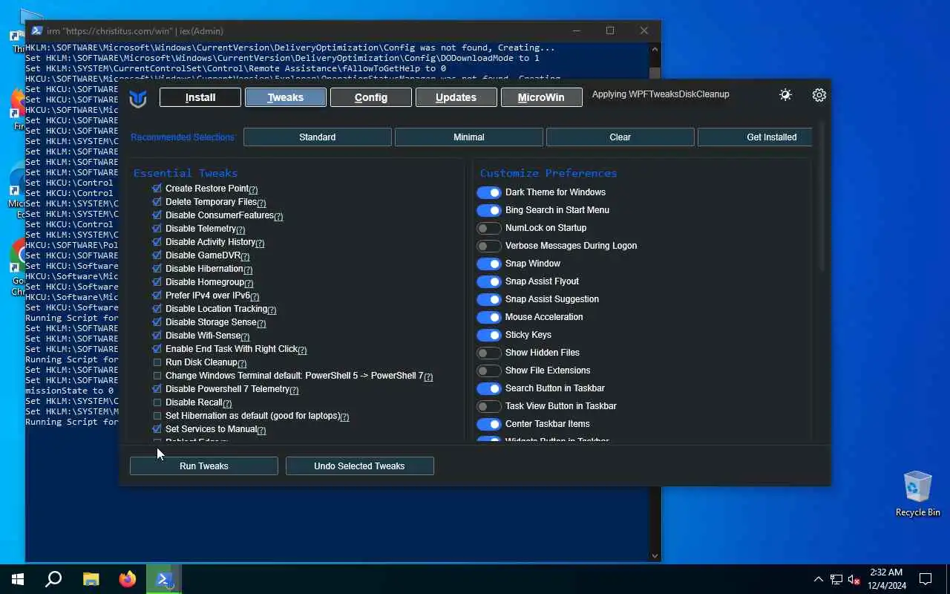The image size is (950, 594).
Task: Uncheck Disable Powershell 7 Telemetry
Action: pyautogui.click(x=157, y=389)
